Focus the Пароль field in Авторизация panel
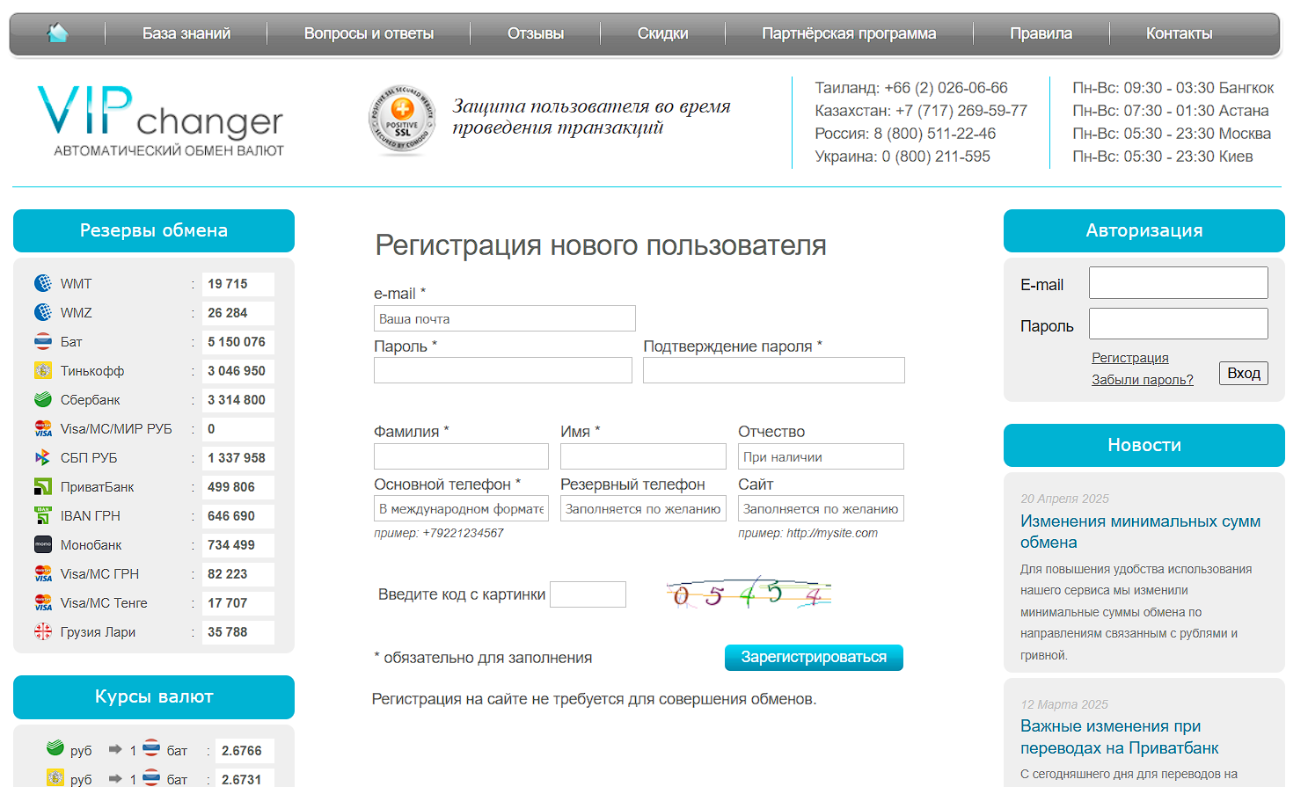 (1179, 324)
